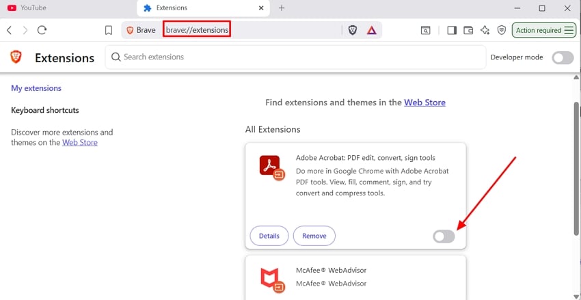
Task: Open the Action required menu button
Action: coord(543,30)
